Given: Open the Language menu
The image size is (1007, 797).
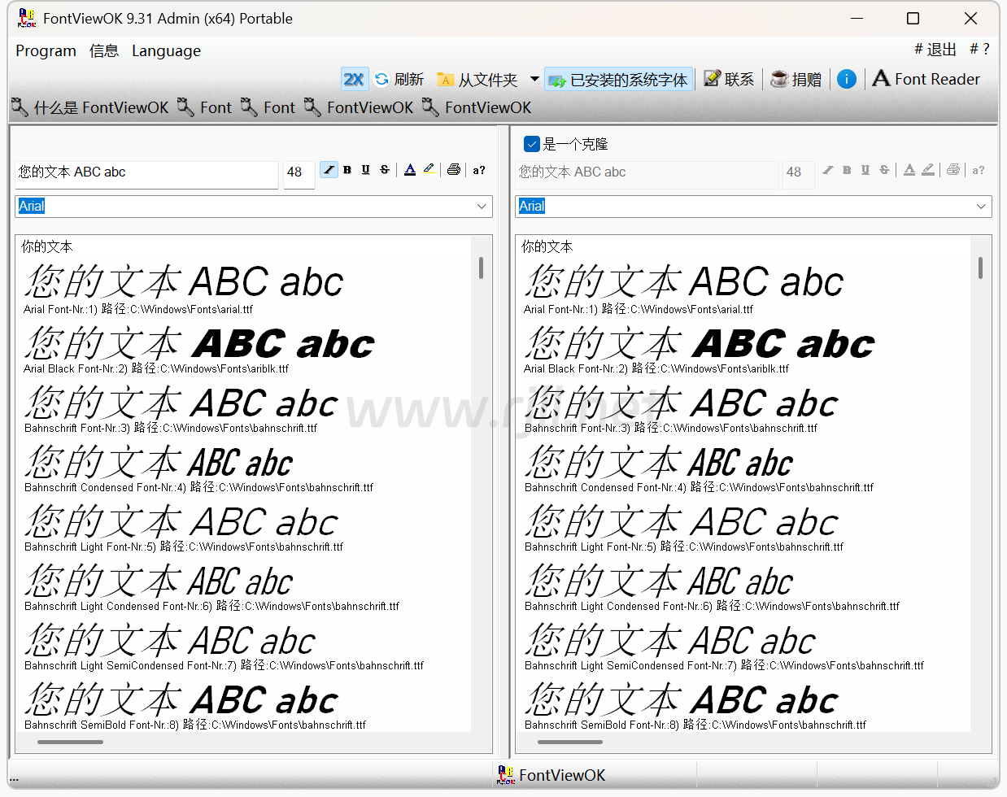Looking at the screenshot, I should click(166, 50).
